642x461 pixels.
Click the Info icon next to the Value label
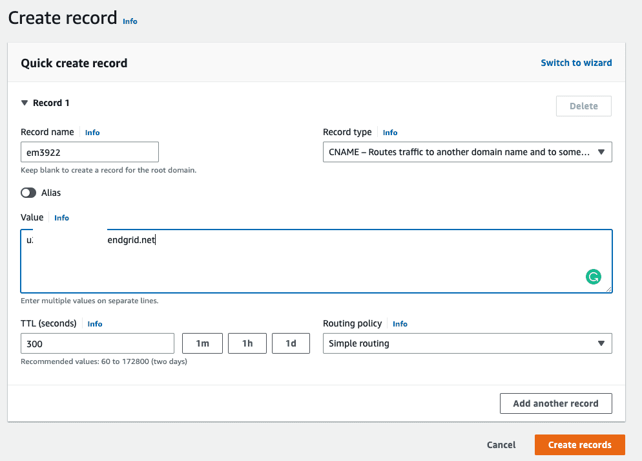coord(61,218)
